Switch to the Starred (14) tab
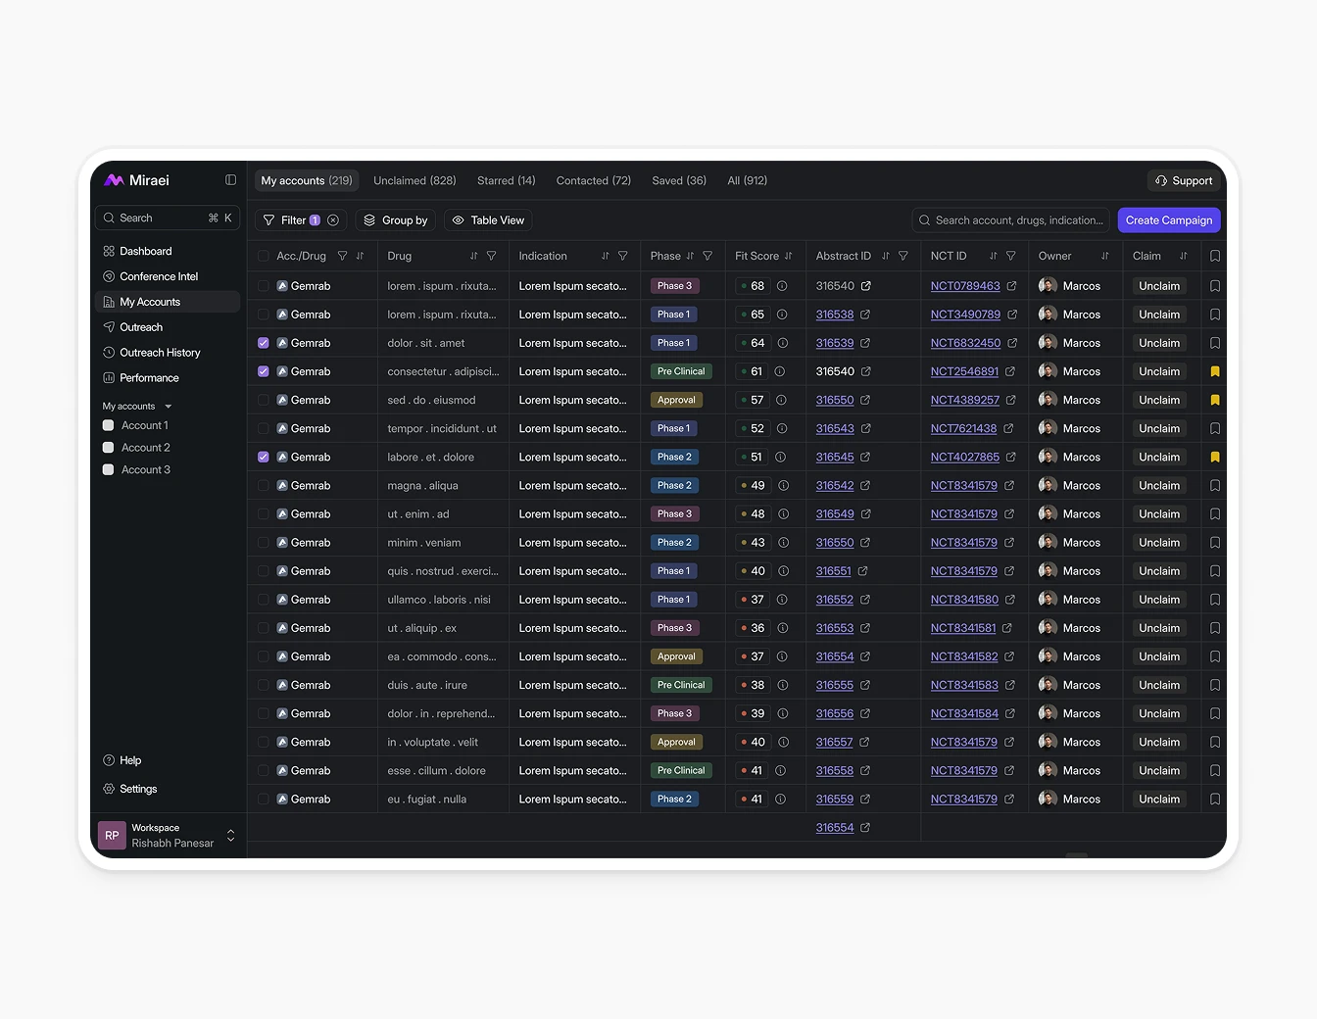1317x1019 pixels. click(506, 180)
